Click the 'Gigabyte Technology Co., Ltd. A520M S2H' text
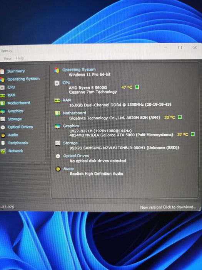 tap(115, 118)
